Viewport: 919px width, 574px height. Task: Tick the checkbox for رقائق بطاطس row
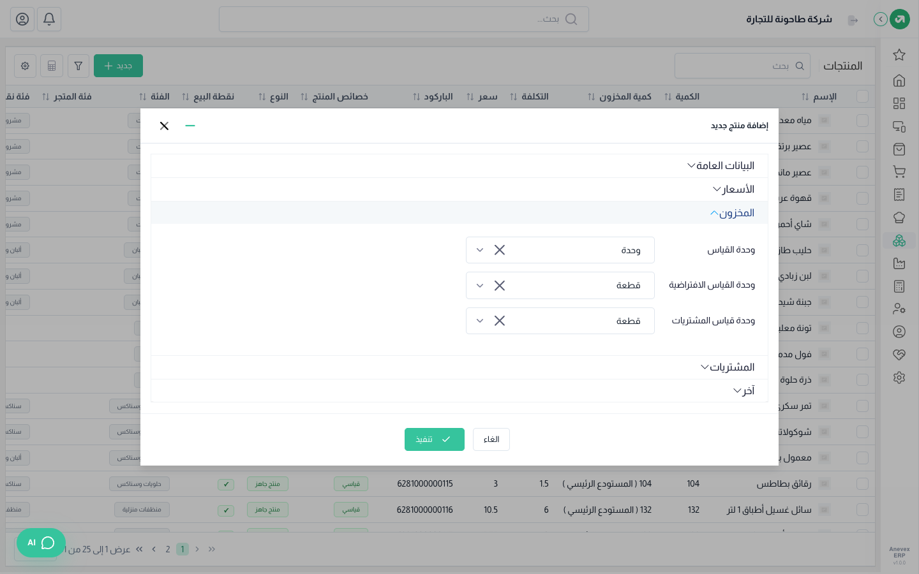863,484
